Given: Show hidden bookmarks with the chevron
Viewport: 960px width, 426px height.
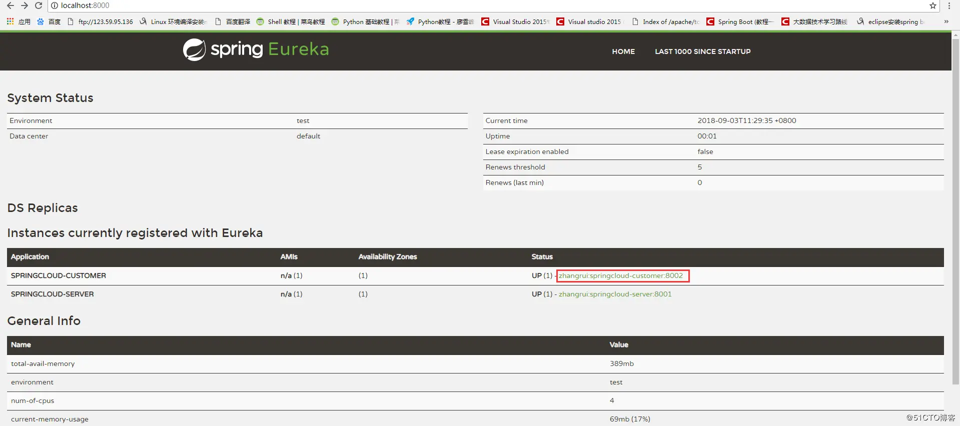Looking at the screenshot, I should point(946,21).
